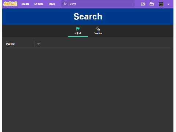
Task: Open the Create menu item
Action: 25,4
